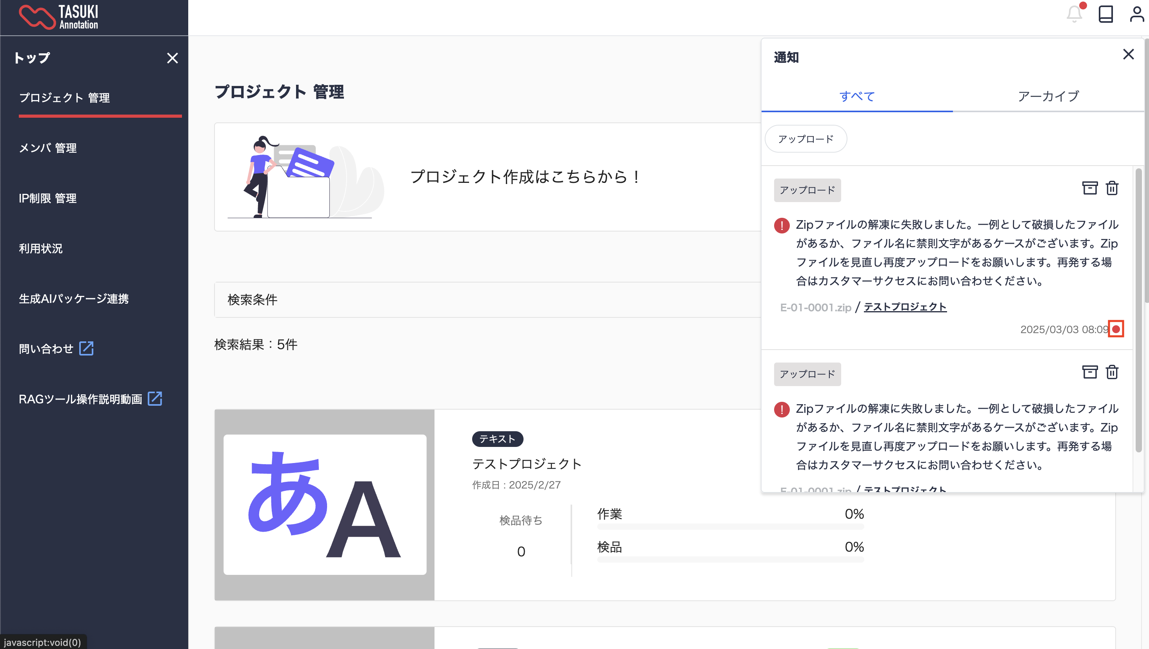Toggle unread red dot on first notification

coord(1116,330)
